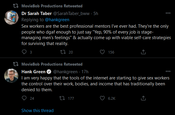
Task: Click reply icon on Dr Sarah Taber's tweet
Action: tap(24, 52)
